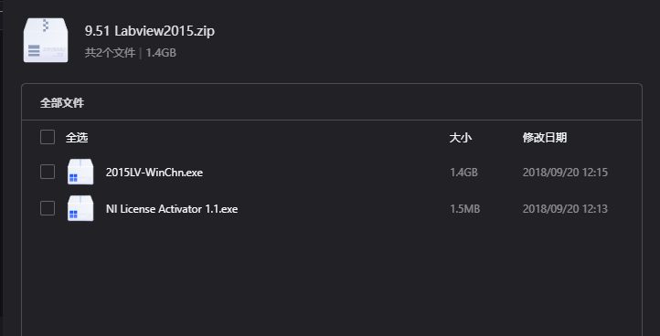Click the NI License Activator file icon
This screenshot has height=336, width=660.
coord(80,208)
